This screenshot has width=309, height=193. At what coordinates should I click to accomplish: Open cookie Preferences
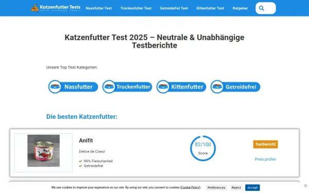216,187
